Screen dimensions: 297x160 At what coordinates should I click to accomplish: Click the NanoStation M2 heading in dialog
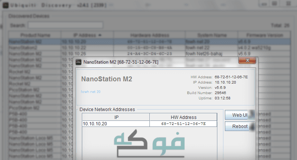107,79
